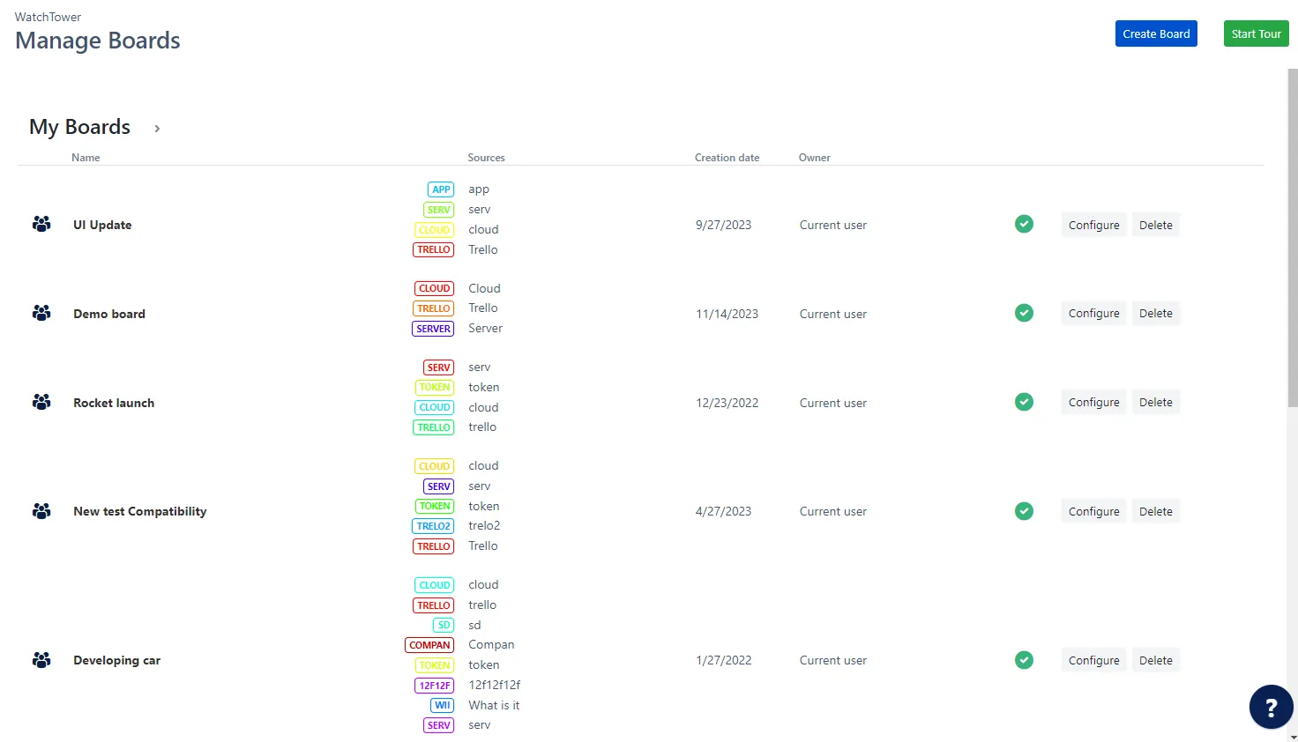This screenshot has width=1298, height=742.
Task: Click the team icon beside Rocket launch
Action: 41,402
